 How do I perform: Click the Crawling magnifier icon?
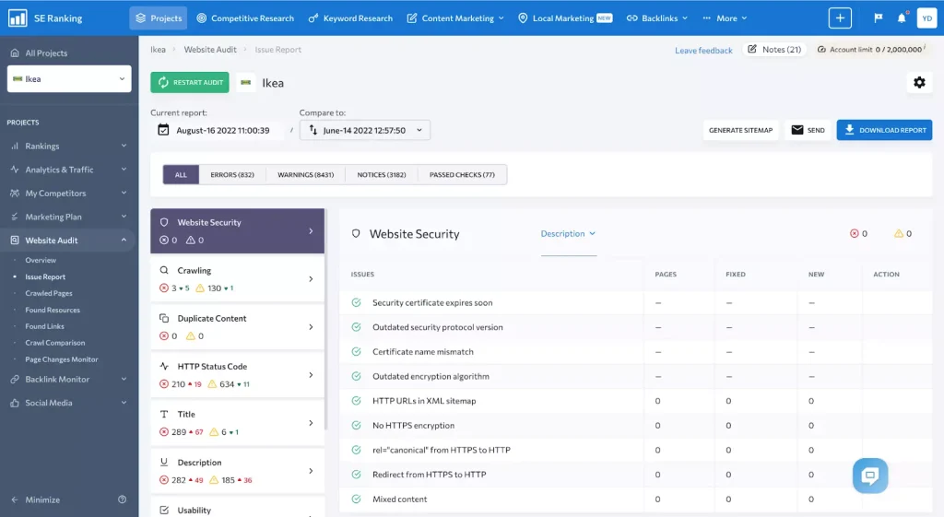click(x=164, y=270)
